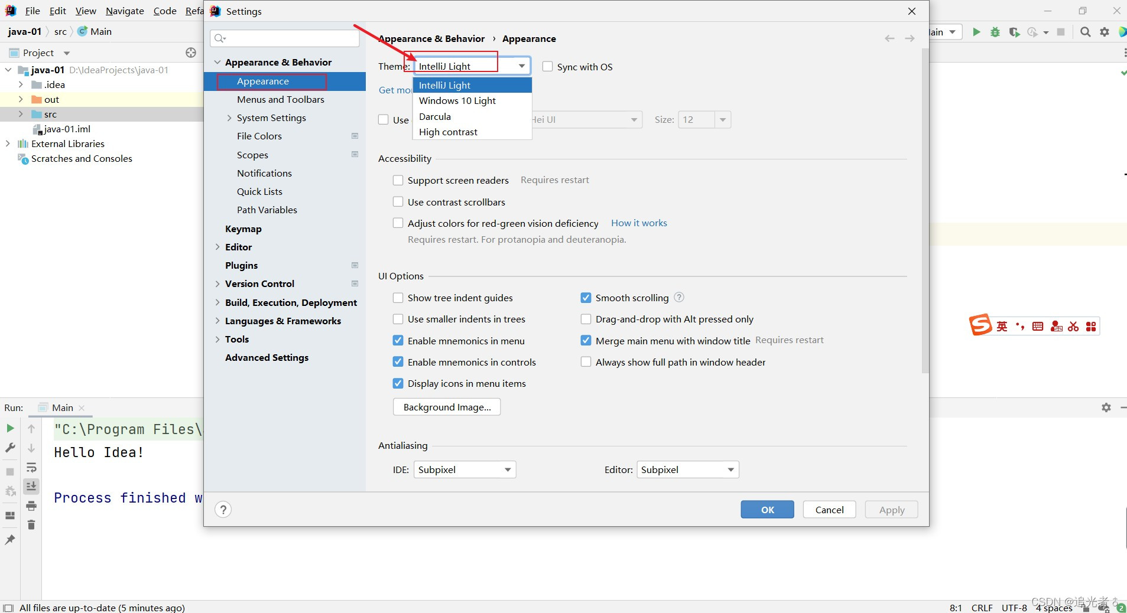
Task: Toggle the Theme dropdown arrow
Action: coord(522,66)
